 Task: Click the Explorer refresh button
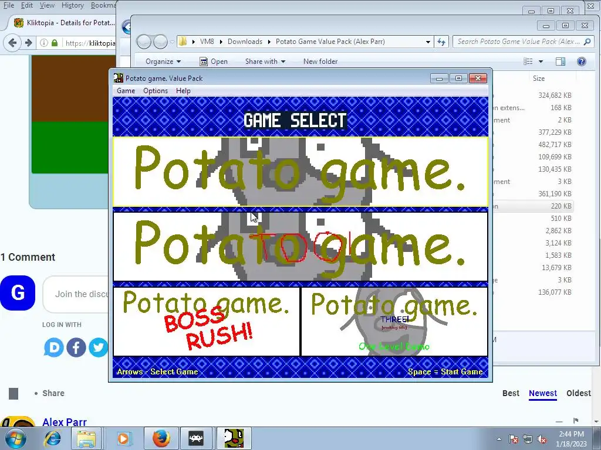click(x=441, y=42)
